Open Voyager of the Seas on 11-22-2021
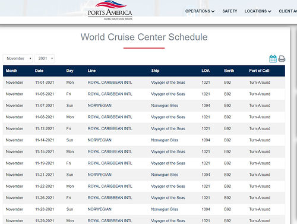 (168, 186)
